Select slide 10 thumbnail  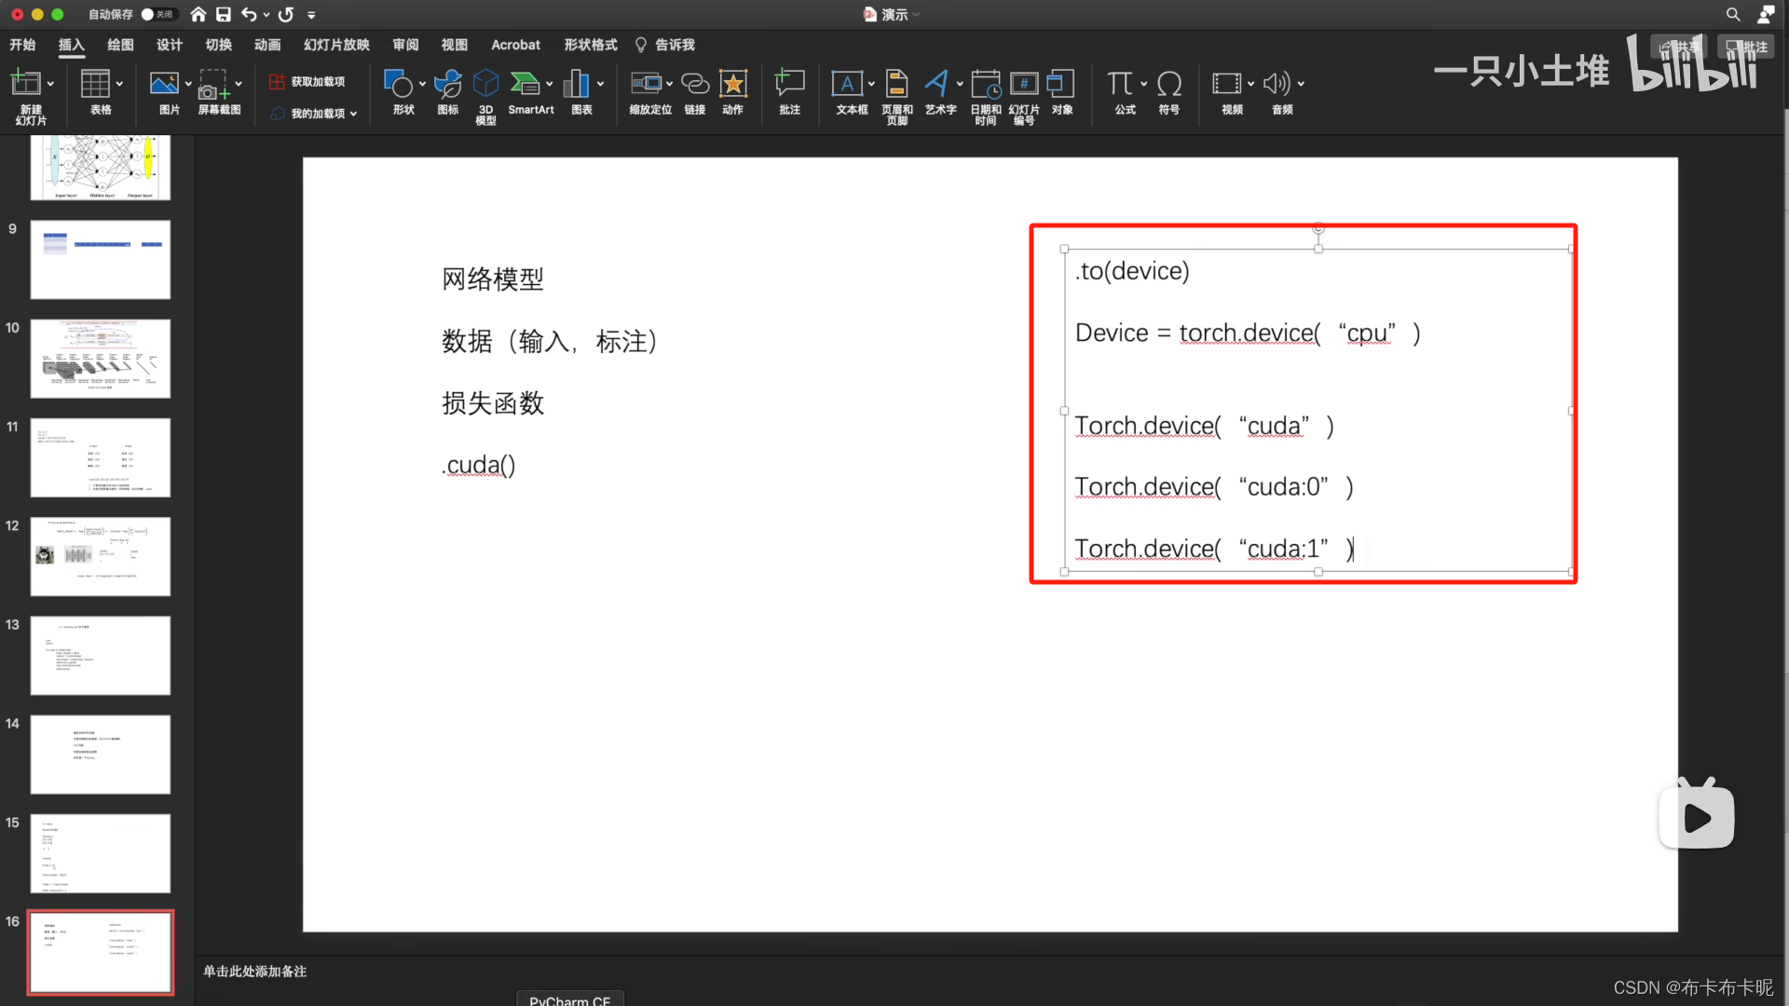[x=101, y=359]
